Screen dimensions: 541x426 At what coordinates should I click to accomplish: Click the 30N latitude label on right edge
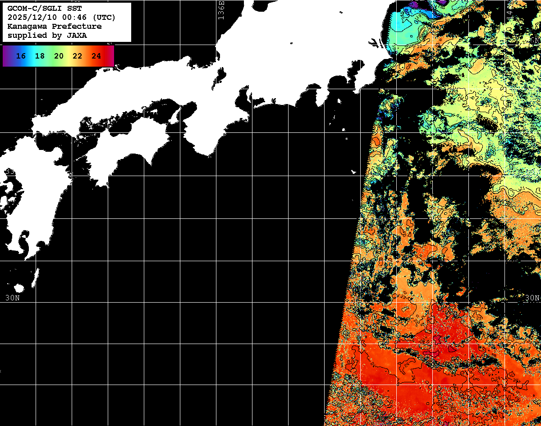tap(532, 298)
